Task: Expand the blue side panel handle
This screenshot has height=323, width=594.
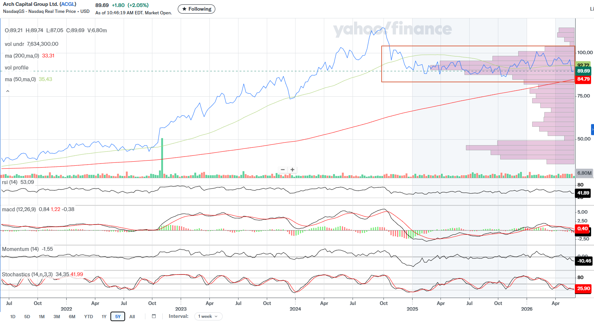Action: click(592, 130)
